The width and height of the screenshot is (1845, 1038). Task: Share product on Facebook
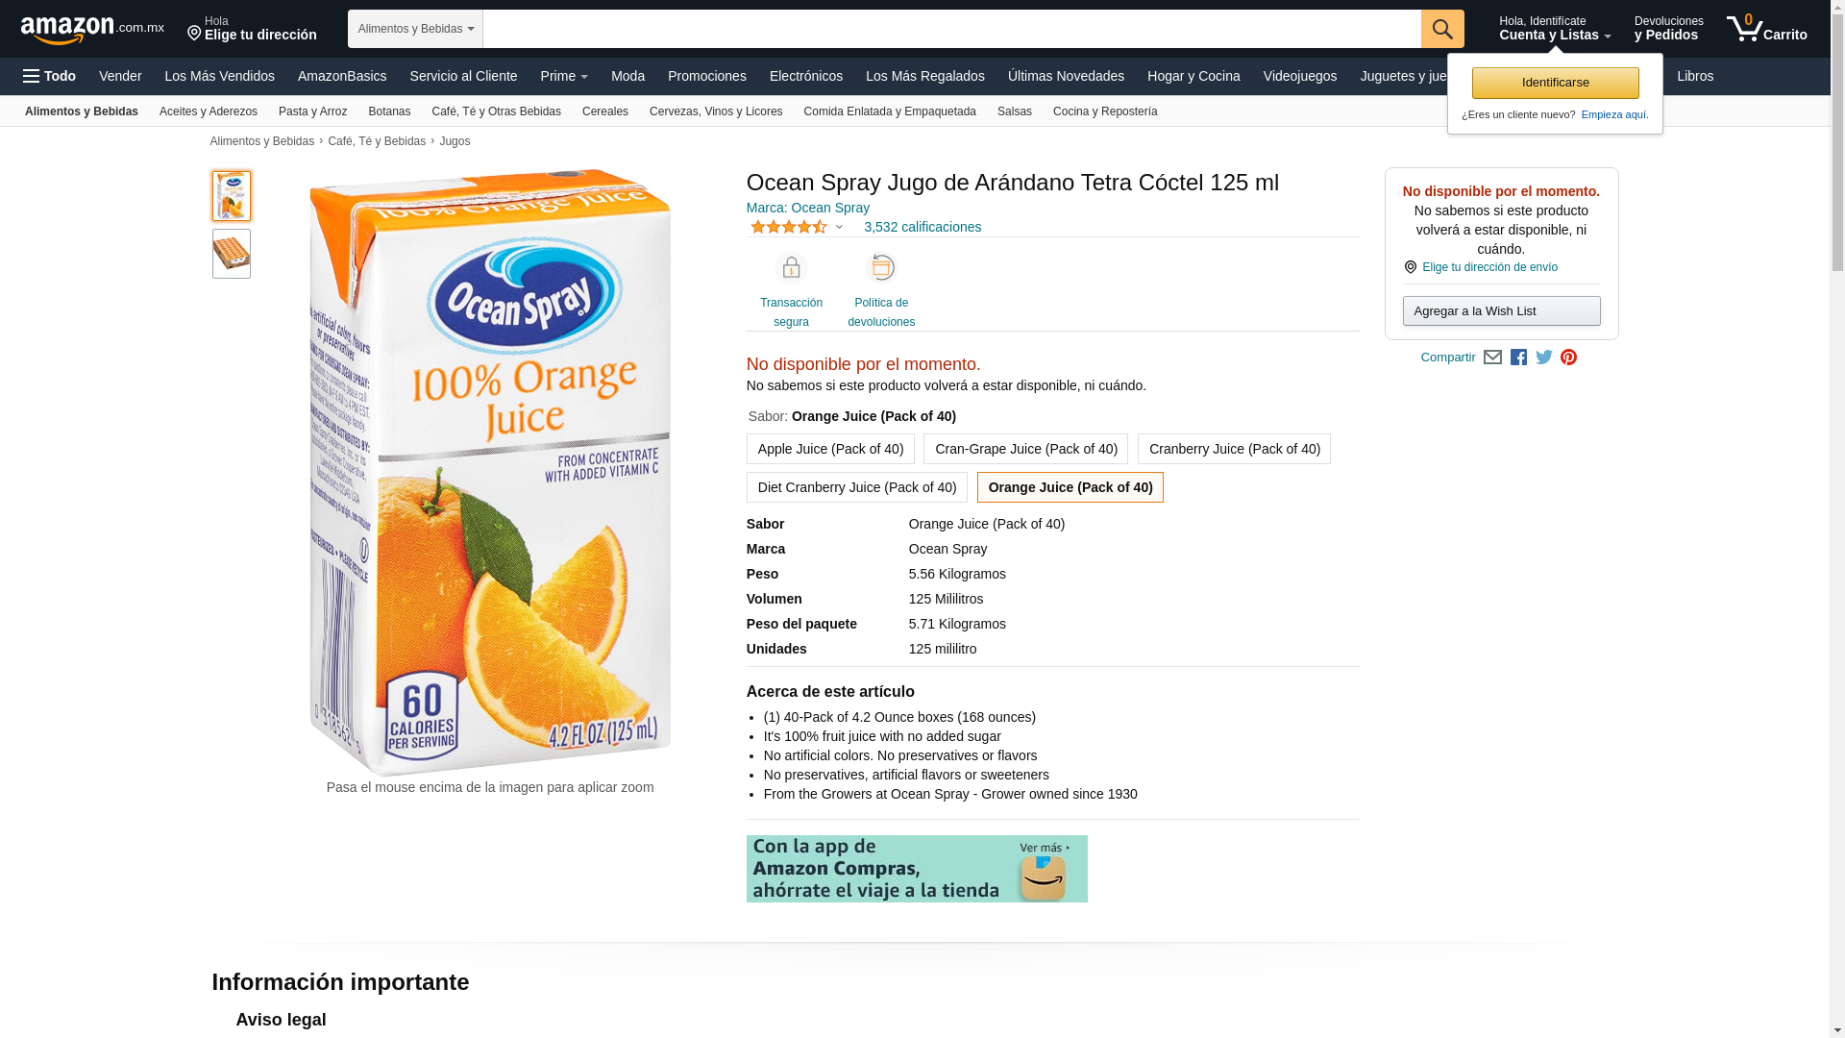tap(1518, 358)
